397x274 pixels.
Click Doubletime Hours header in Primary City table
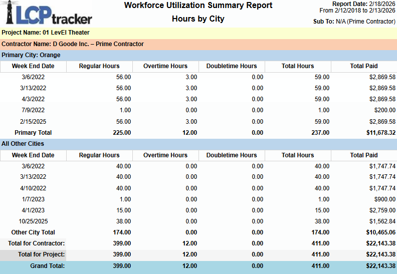point(232,66)
